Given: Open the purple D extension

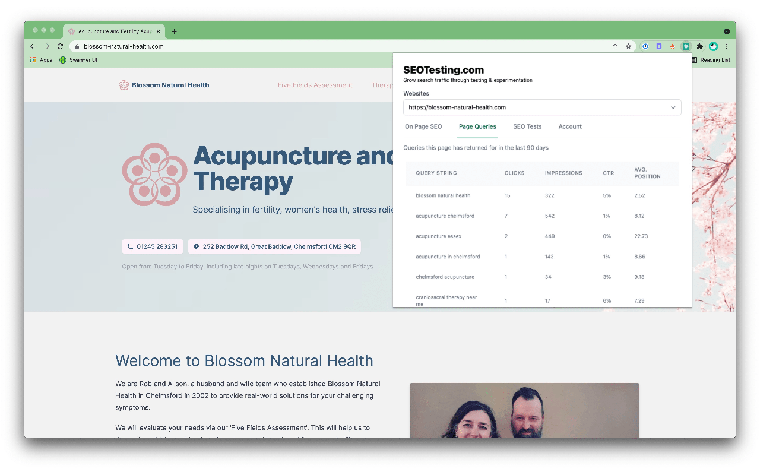Looking at the screenshot, I should tap(659, 46).
